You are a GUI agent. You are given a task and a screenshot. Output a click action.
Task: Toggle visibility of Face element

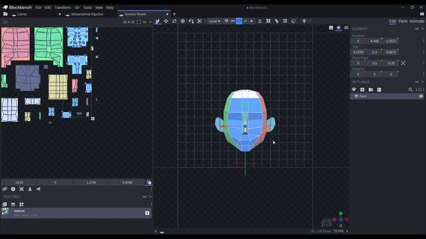(421, 96)
